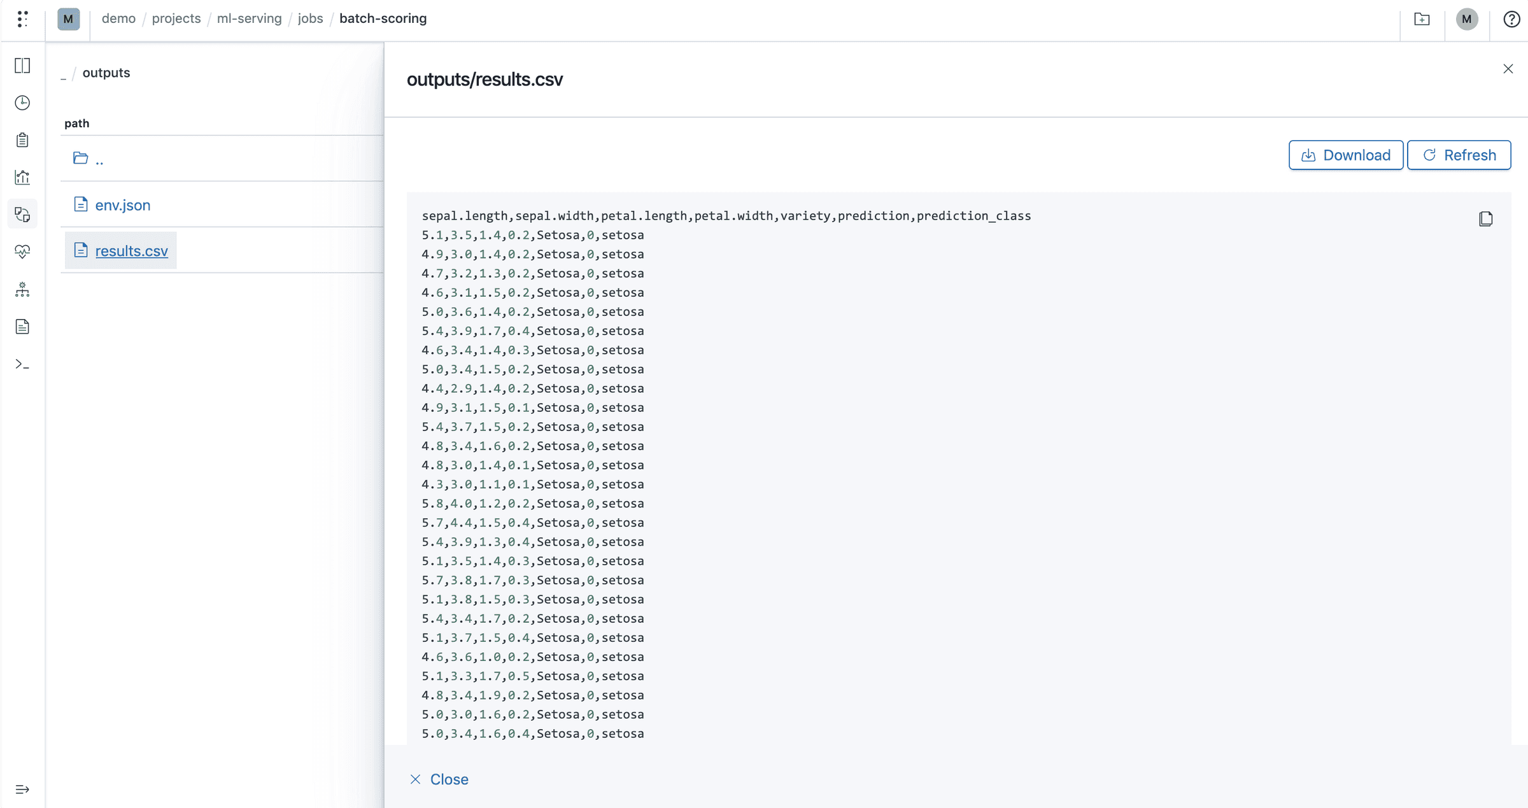Download the results.csv file
1528x808 pixels.
click(x=1345, y=155)
